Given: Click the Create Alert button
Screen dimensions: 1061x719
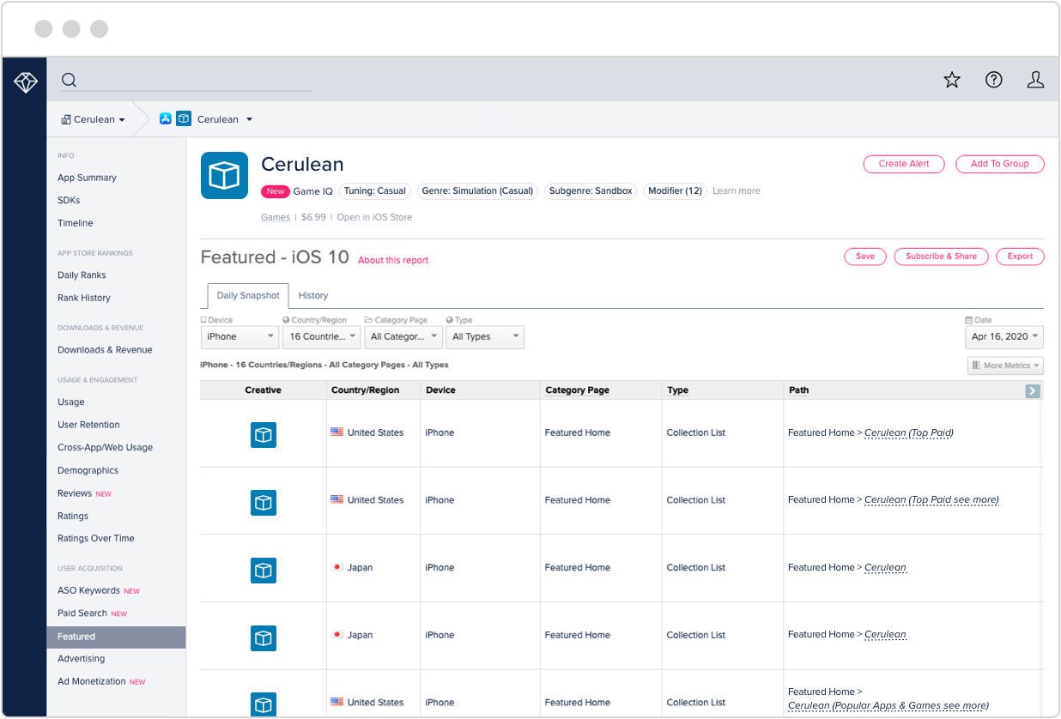Looking at the screenshot, I should tap(903, 163).
